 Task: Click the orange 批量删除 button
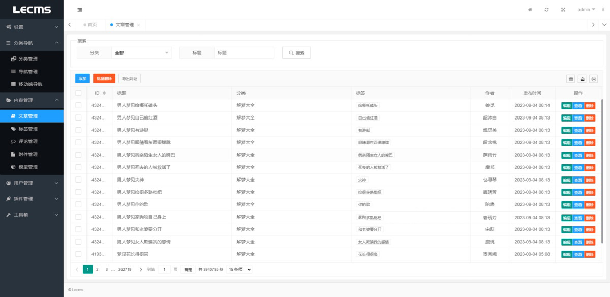tap(104, 79)
